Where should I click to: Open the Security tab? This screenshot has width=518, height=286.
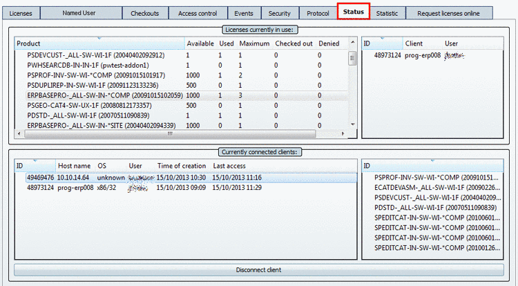(x=280, y=13)
